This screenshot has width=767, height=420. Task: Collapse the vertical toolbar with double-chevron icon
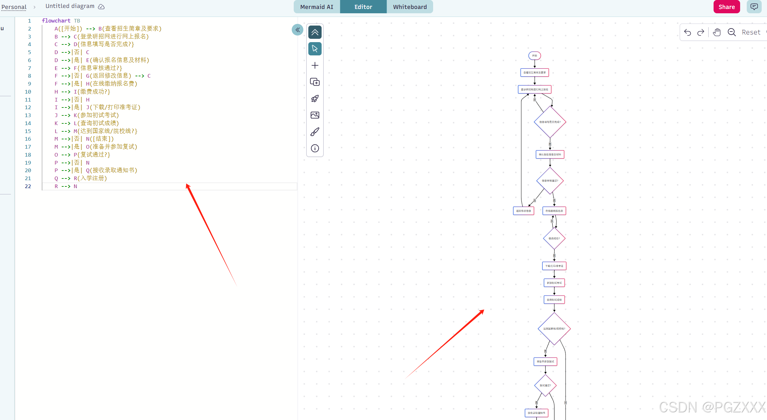(x=315, y=32)
